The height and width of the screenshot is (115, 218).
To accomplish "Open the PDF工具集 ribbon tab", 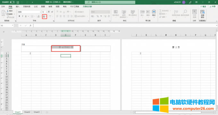I will tap(75, 6).
